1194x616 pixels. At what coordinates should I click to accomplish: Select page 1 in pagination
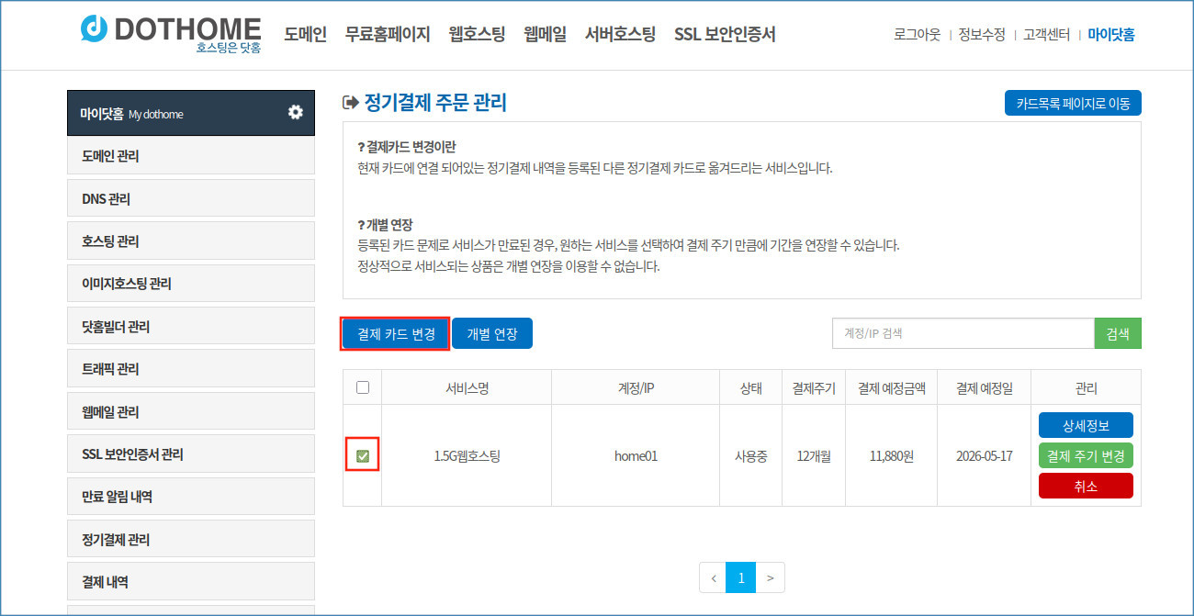tap(740, 577)
